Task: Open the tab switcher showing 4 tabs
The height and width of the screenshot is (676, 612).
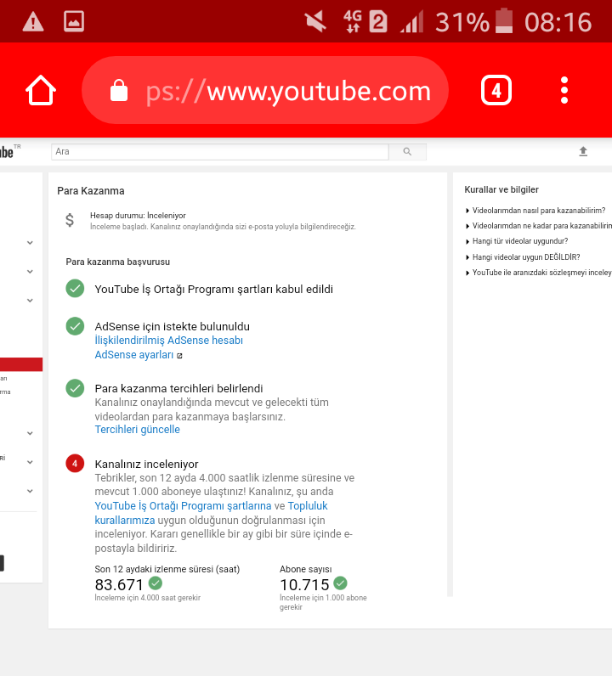Action: pos(496,90)
